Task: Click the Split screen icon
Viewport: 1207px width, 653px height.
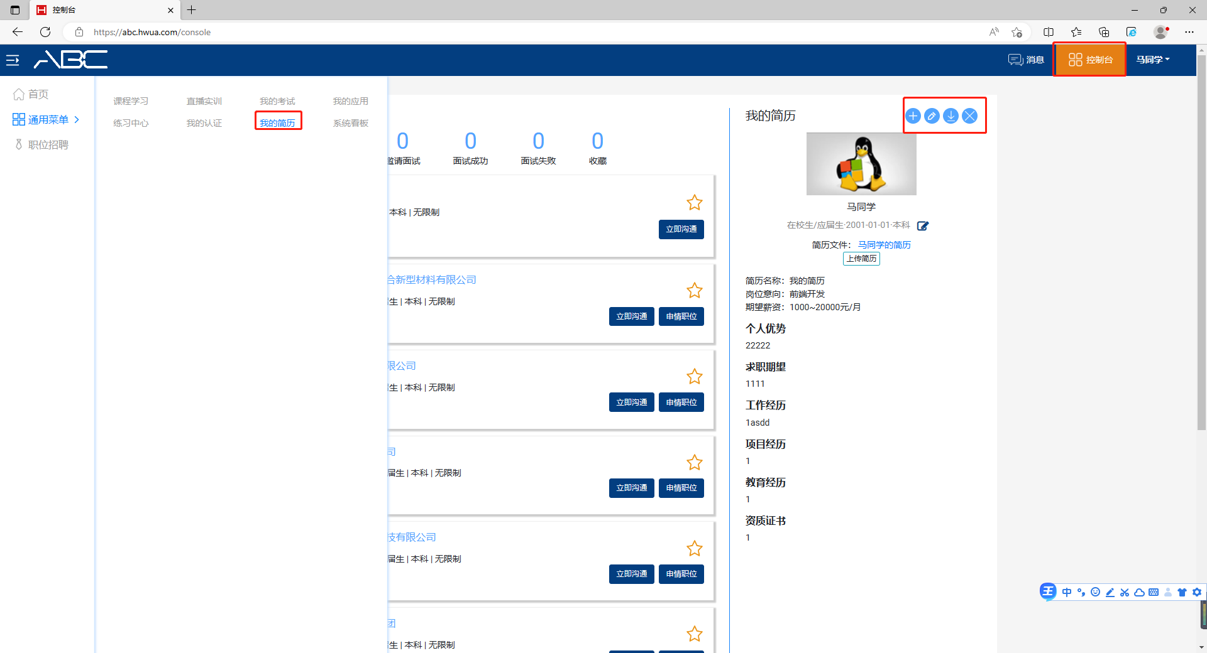Action: click(x=1049, y=32)
